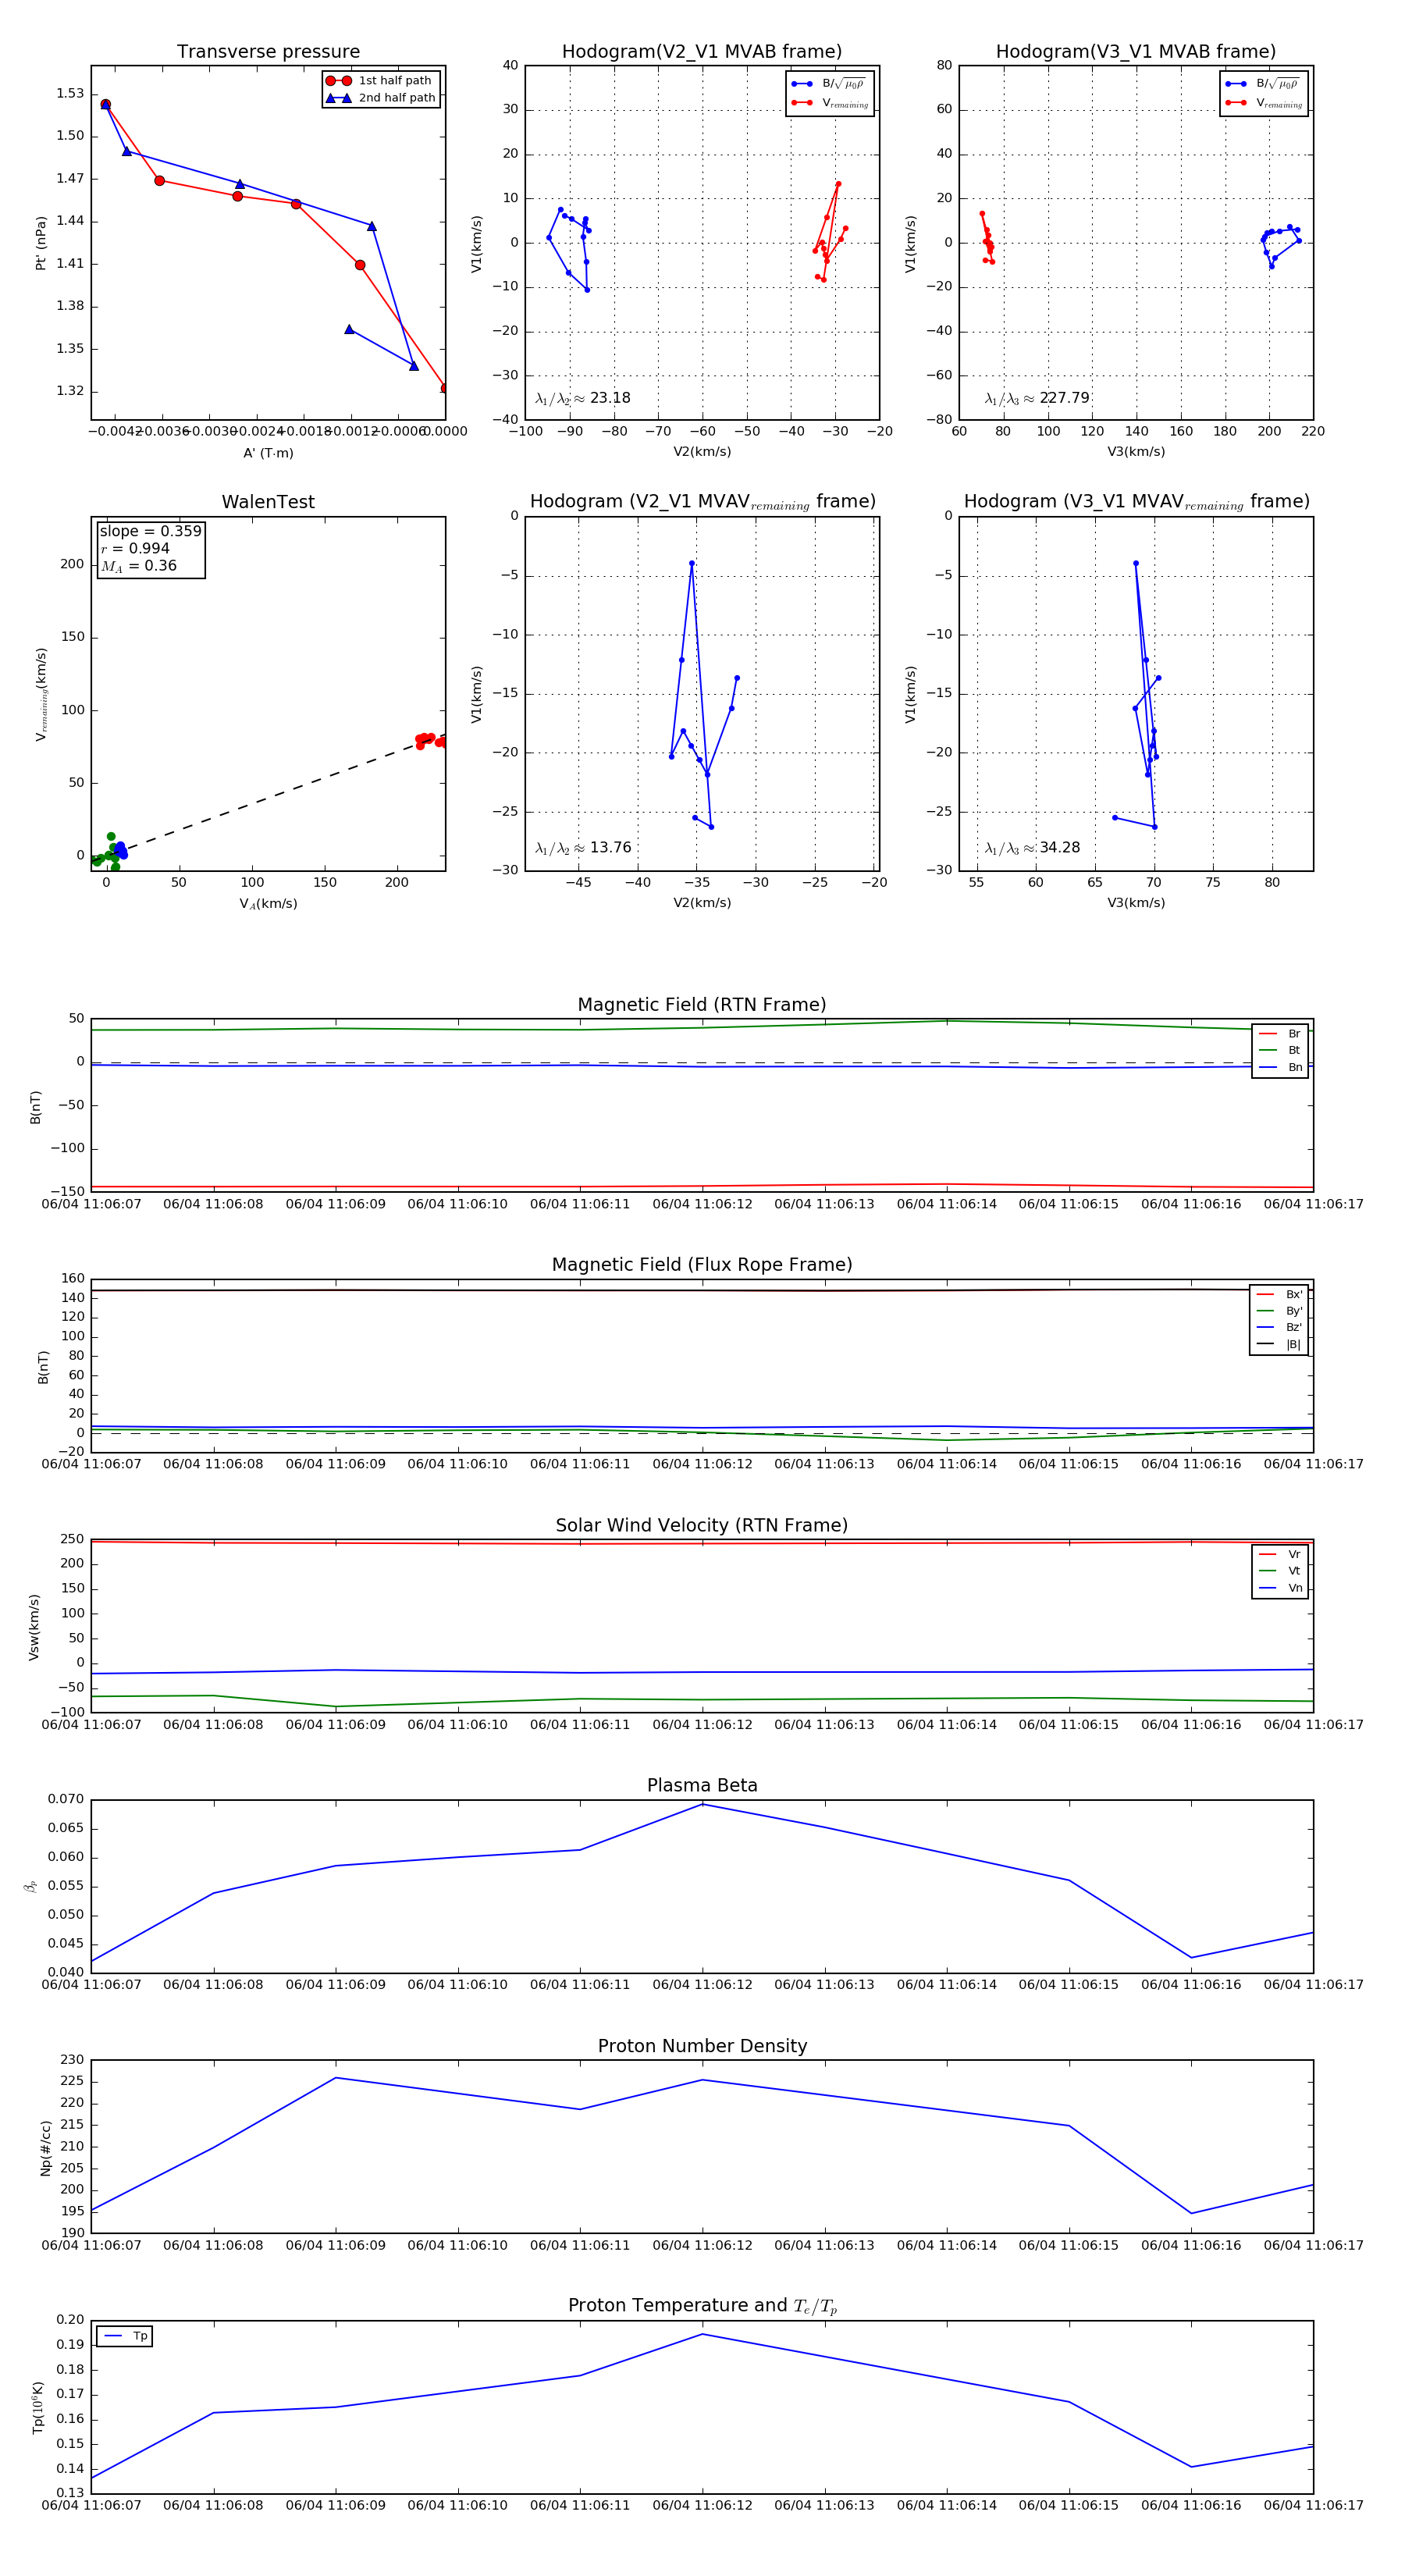Screen dimensions: 1405x2576
Task: Click the 'Vt' legend entry
Action: pyautogui.click(x=1281, y=1571)
